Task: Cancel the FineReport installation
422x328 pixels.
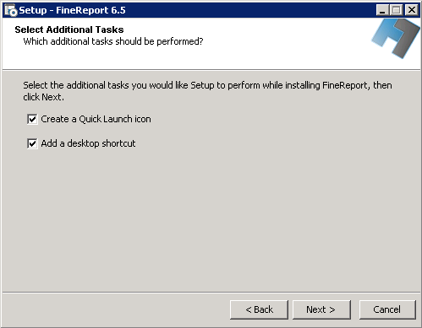Action: click(x=387, y=309)
